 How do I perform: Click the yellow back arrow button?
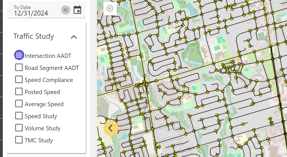point(111,128)
